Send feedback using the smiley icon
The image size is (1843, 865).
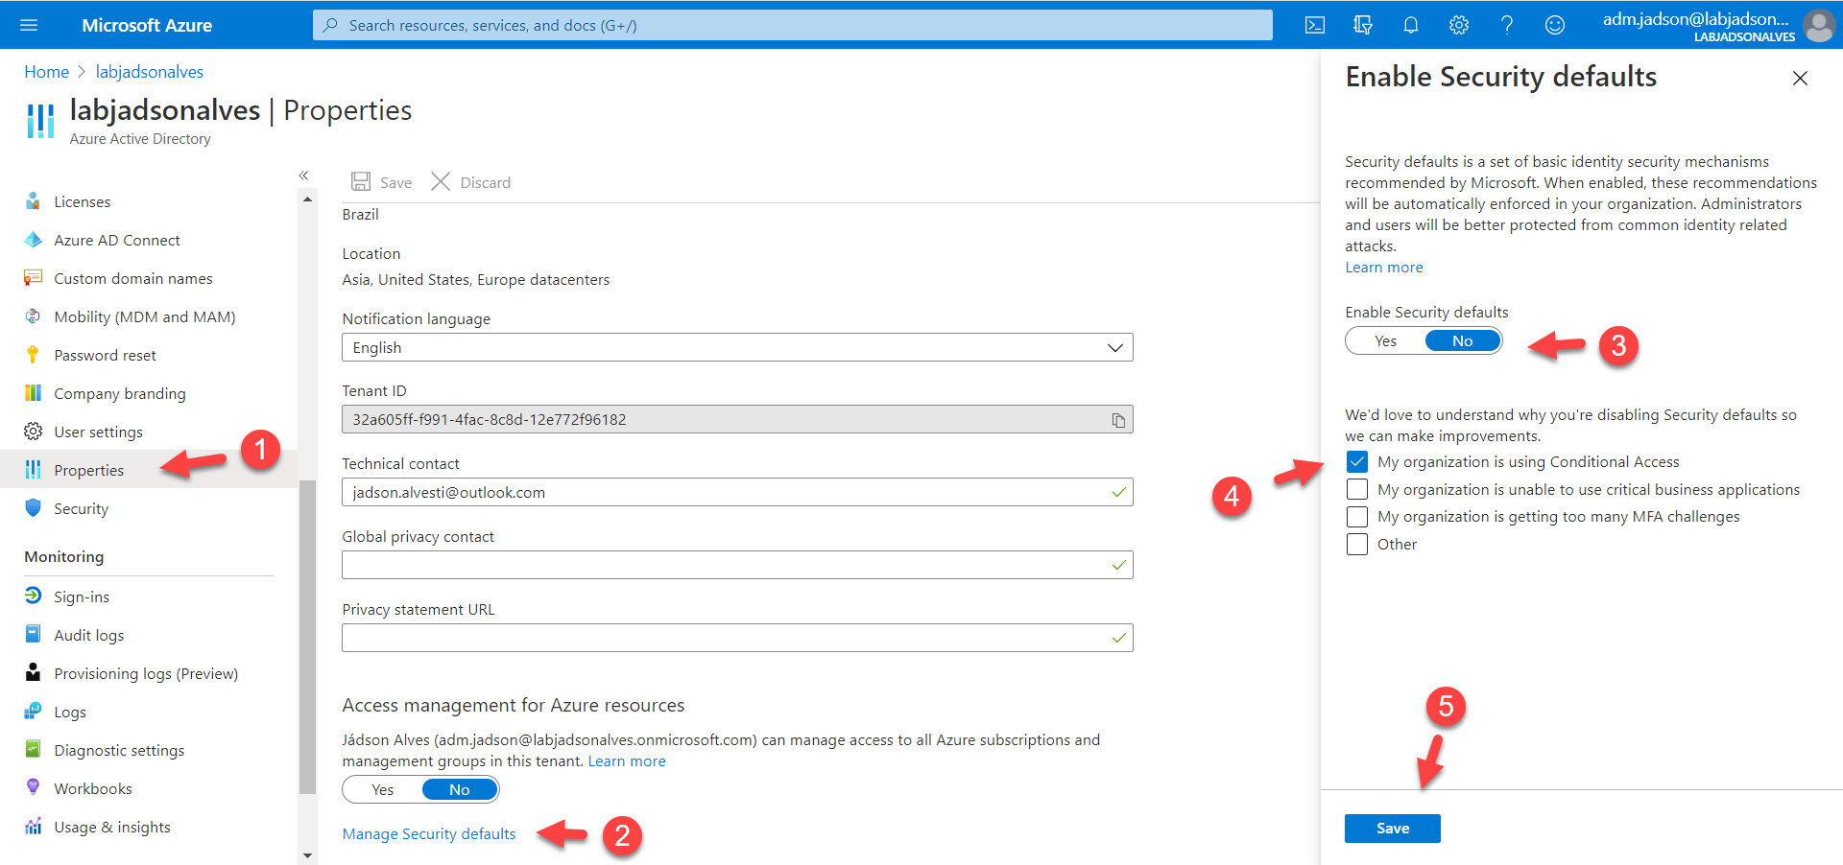coord(1555,25)
